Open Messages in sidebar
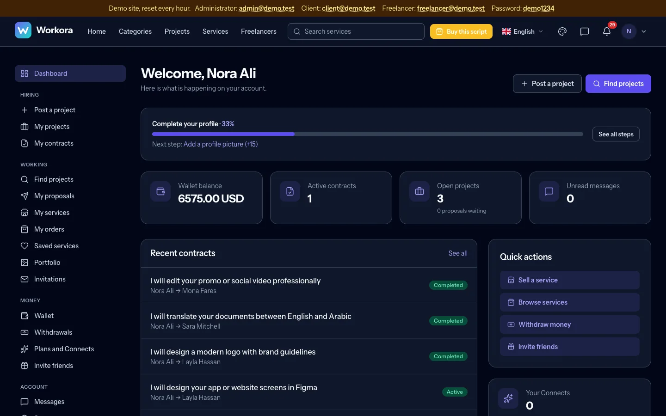 70,402
